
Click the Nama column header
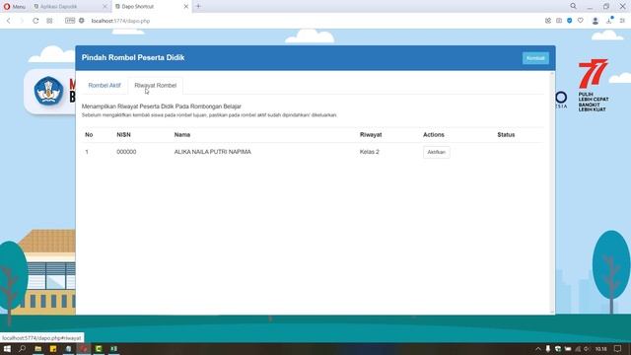click(x=181, y=135)
